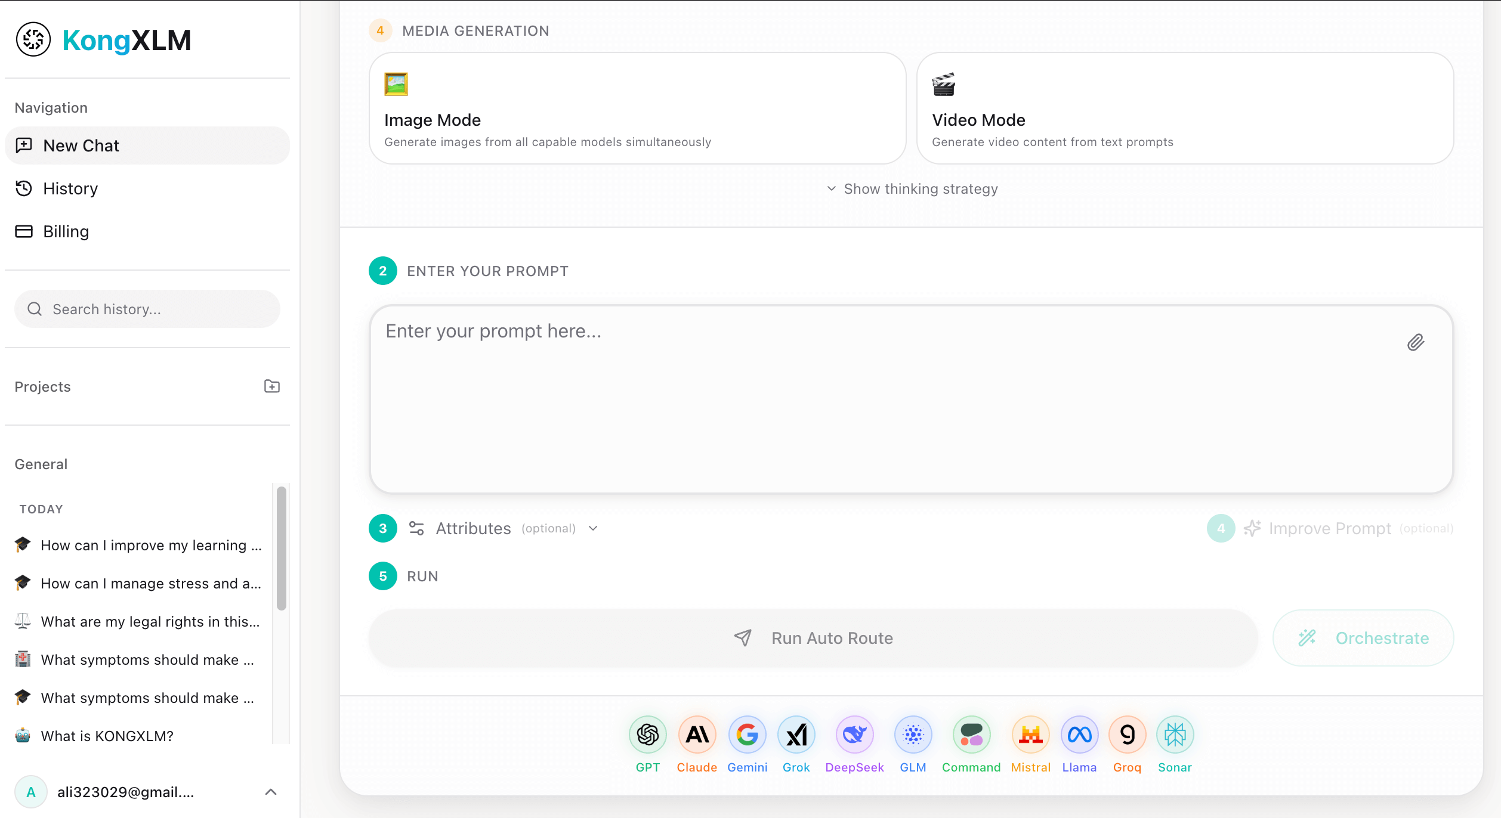Open the Billing page

pyautogui.click(x=65, y=231)
